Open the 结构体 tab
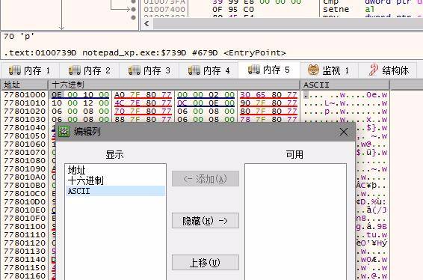423x280 pixels. point(389,70)
